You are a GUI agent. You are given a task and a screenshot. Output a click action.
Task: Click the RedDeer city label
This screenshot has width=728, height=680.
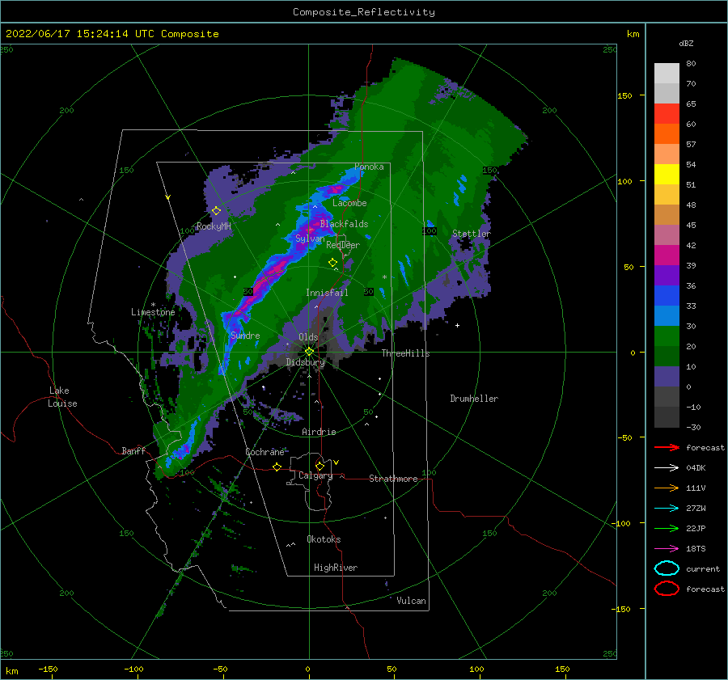click(x=343, y=245)
